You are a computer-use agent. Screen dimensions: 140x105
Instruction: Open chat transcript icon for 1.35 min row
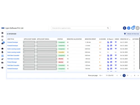coord(111,65)
